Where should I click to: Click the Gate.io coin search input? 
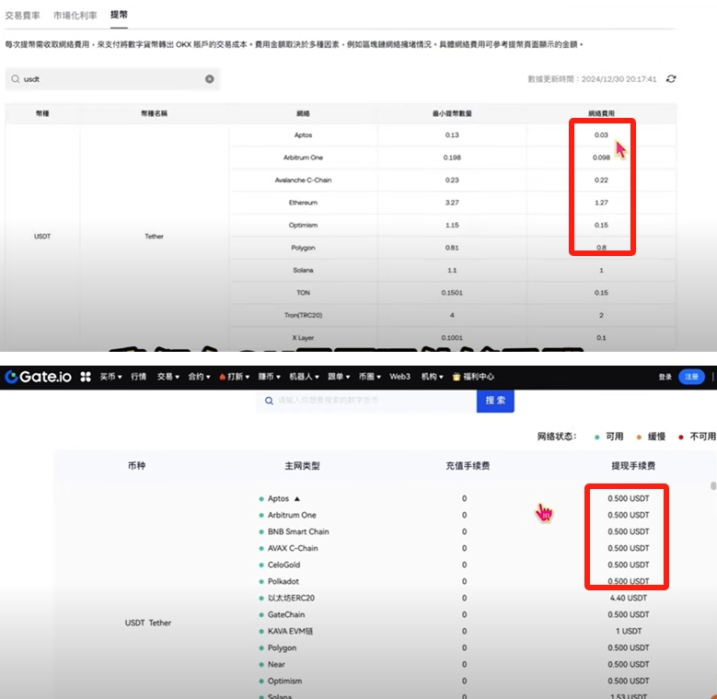[366, 401]
